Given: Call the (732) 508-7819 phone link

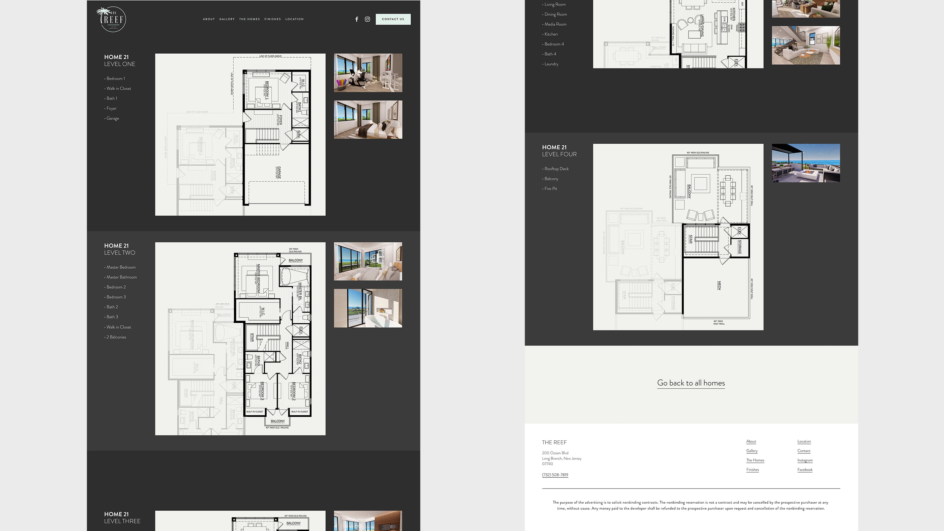Looking at the screenshot, I should (x=555, y=475).
